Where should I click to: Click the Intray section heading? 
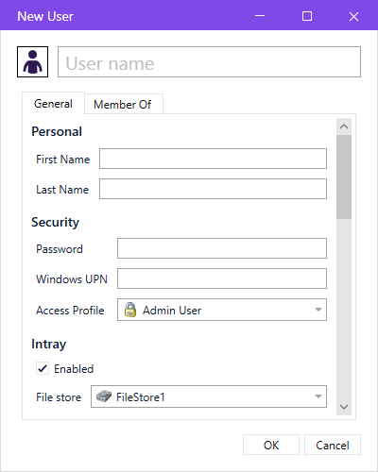click(49, 345)
